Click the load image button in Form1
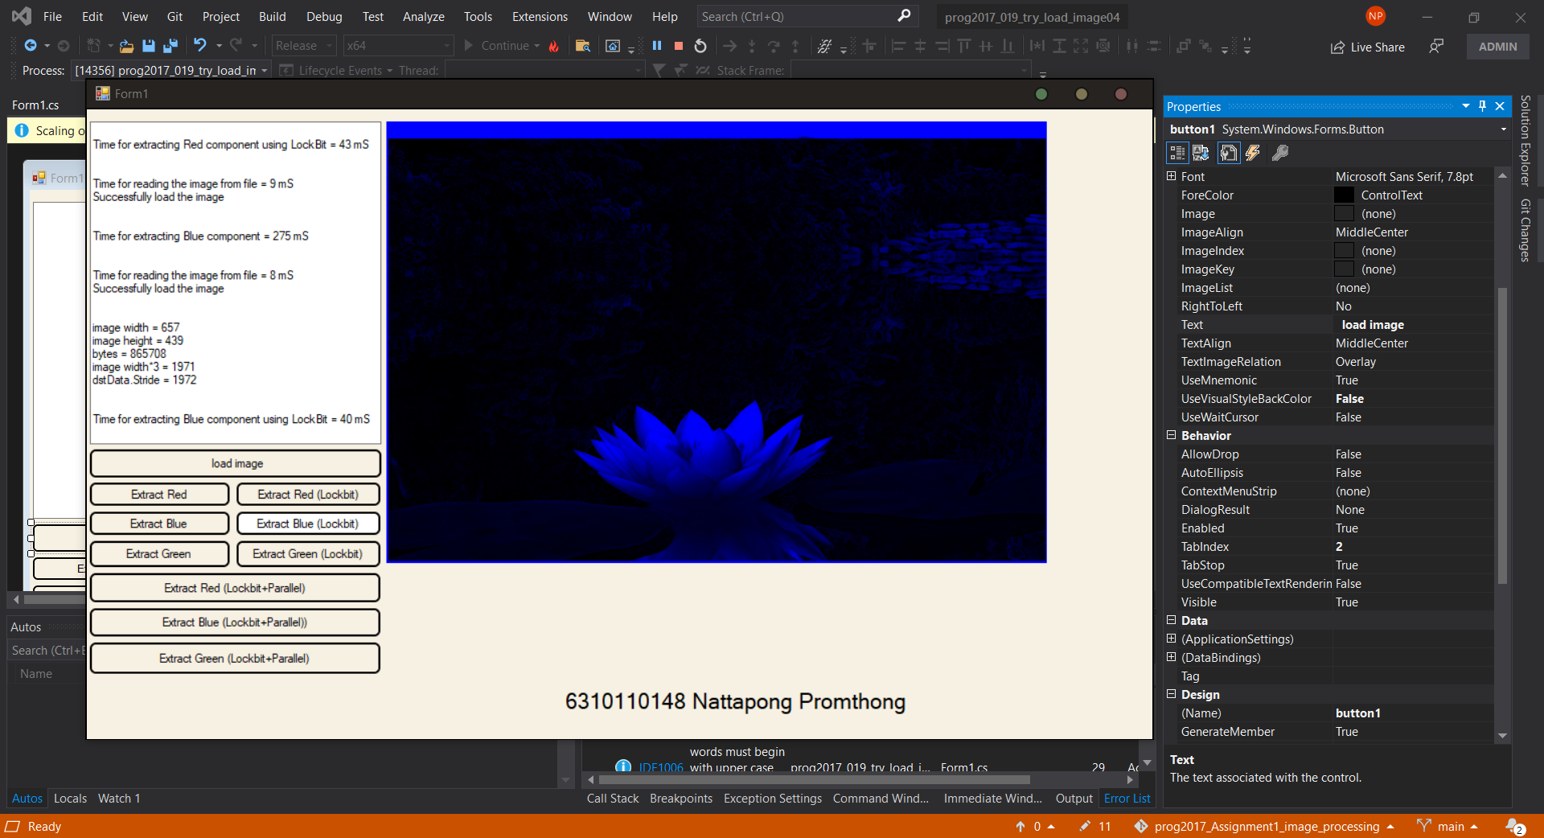Screen dimensions: 1544x838 (x=235, y=463)
